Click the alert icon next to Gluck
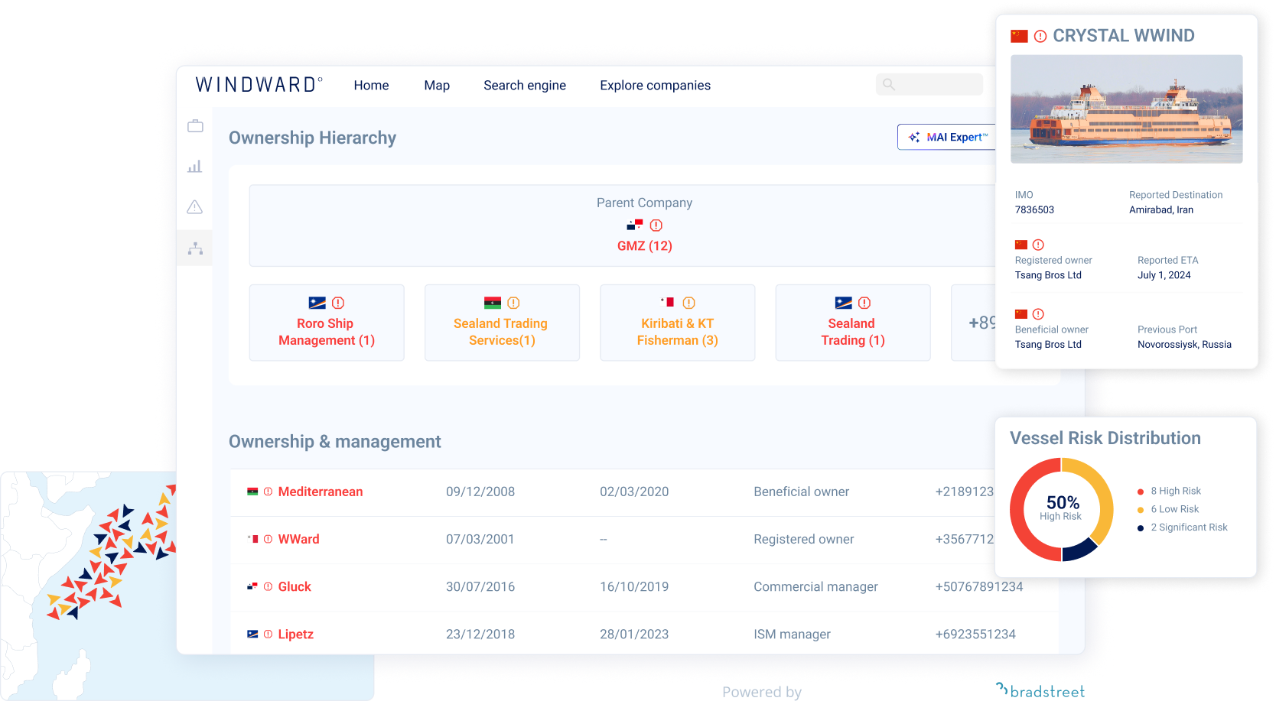 click(269, 586)
